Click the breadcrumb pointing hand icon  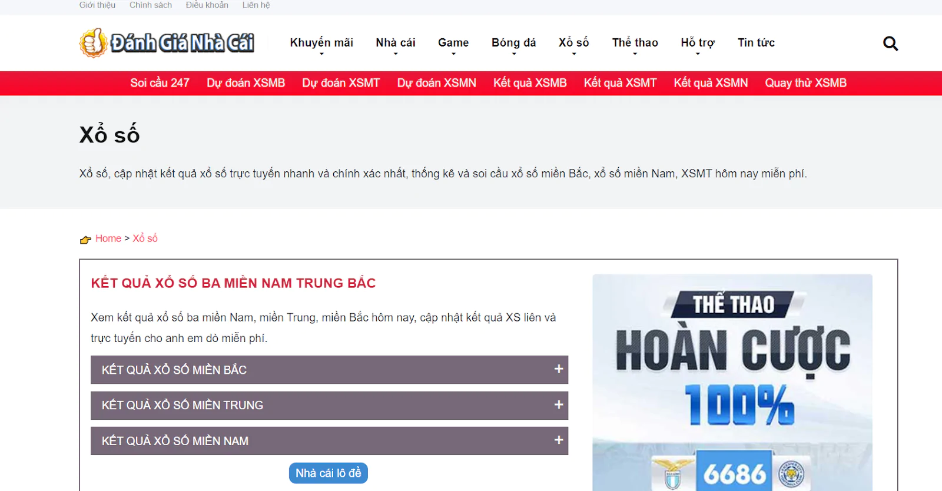tap(85, 240)
